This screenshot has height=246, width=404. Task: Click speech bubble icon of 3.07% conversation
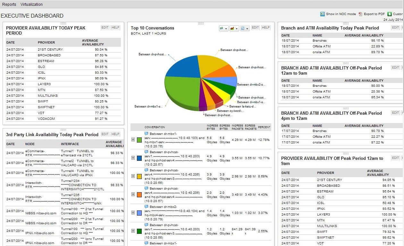click(147, 207)
